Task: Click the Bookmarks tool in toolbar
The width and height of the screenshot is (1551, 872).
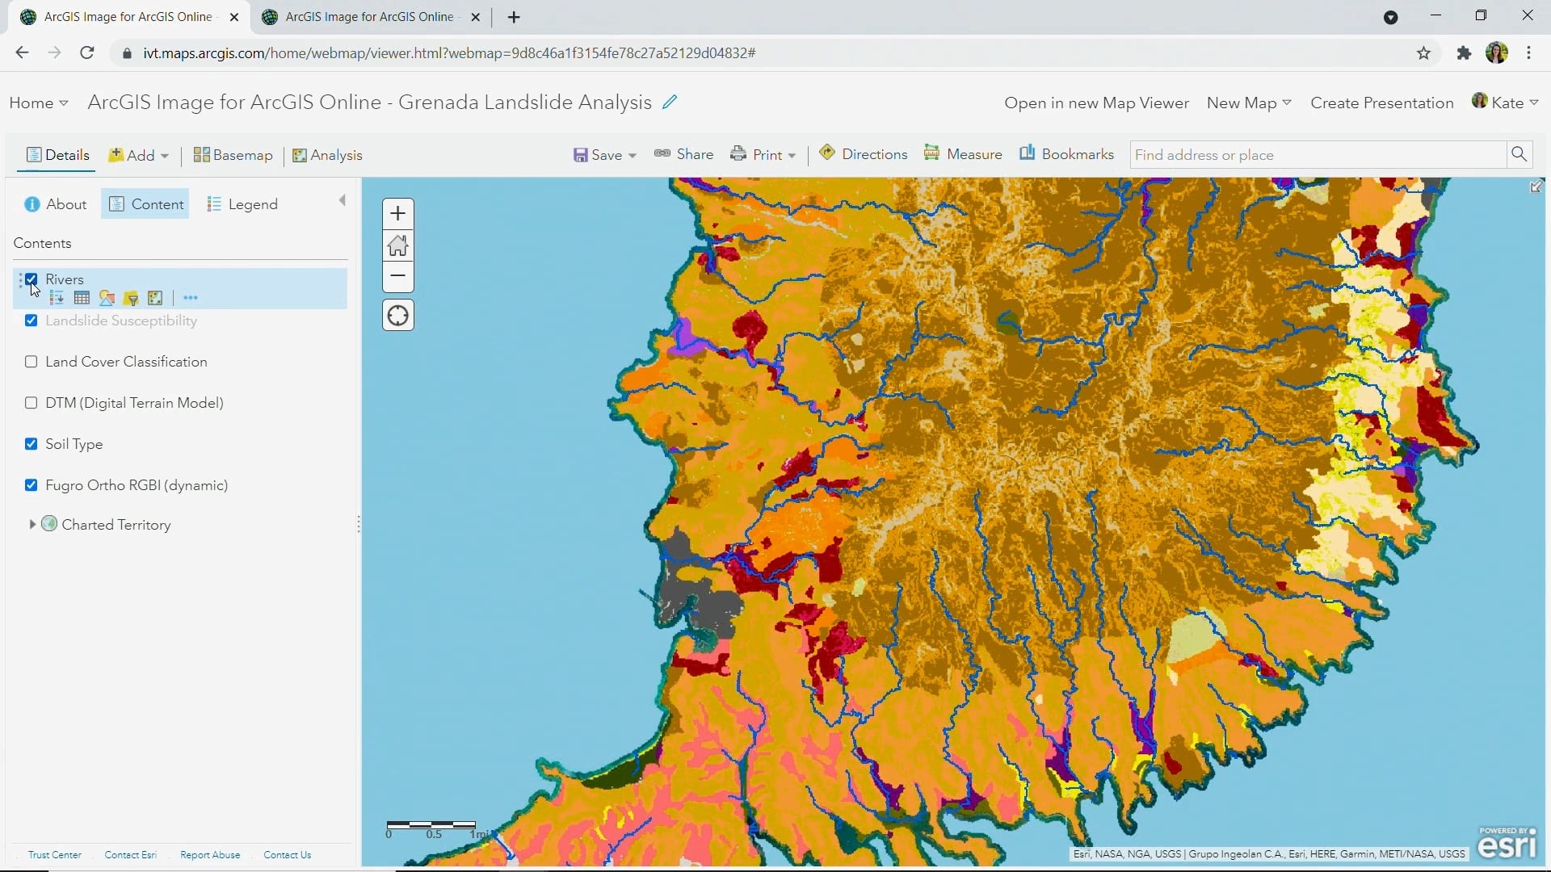Action: (1067, 156)
